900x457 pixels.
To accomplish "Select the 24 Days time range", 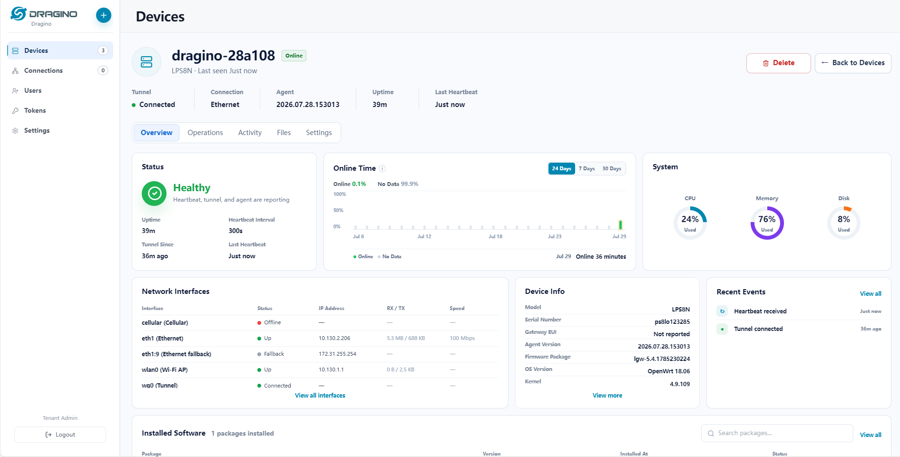I will coord(562,168).
